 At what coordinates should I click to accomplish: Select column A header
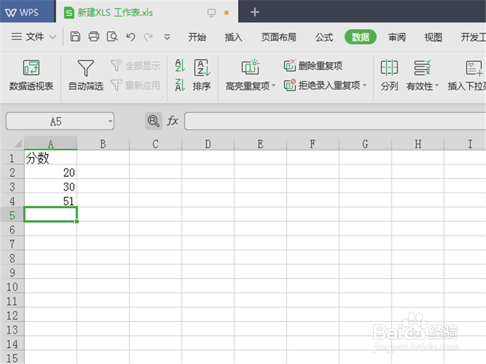click(51, 144)
